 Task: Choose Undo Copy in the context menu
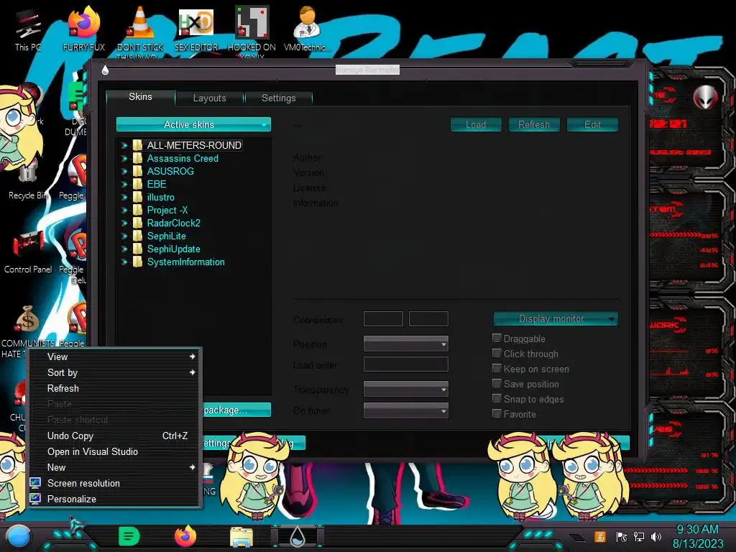(x=116, y=436)
